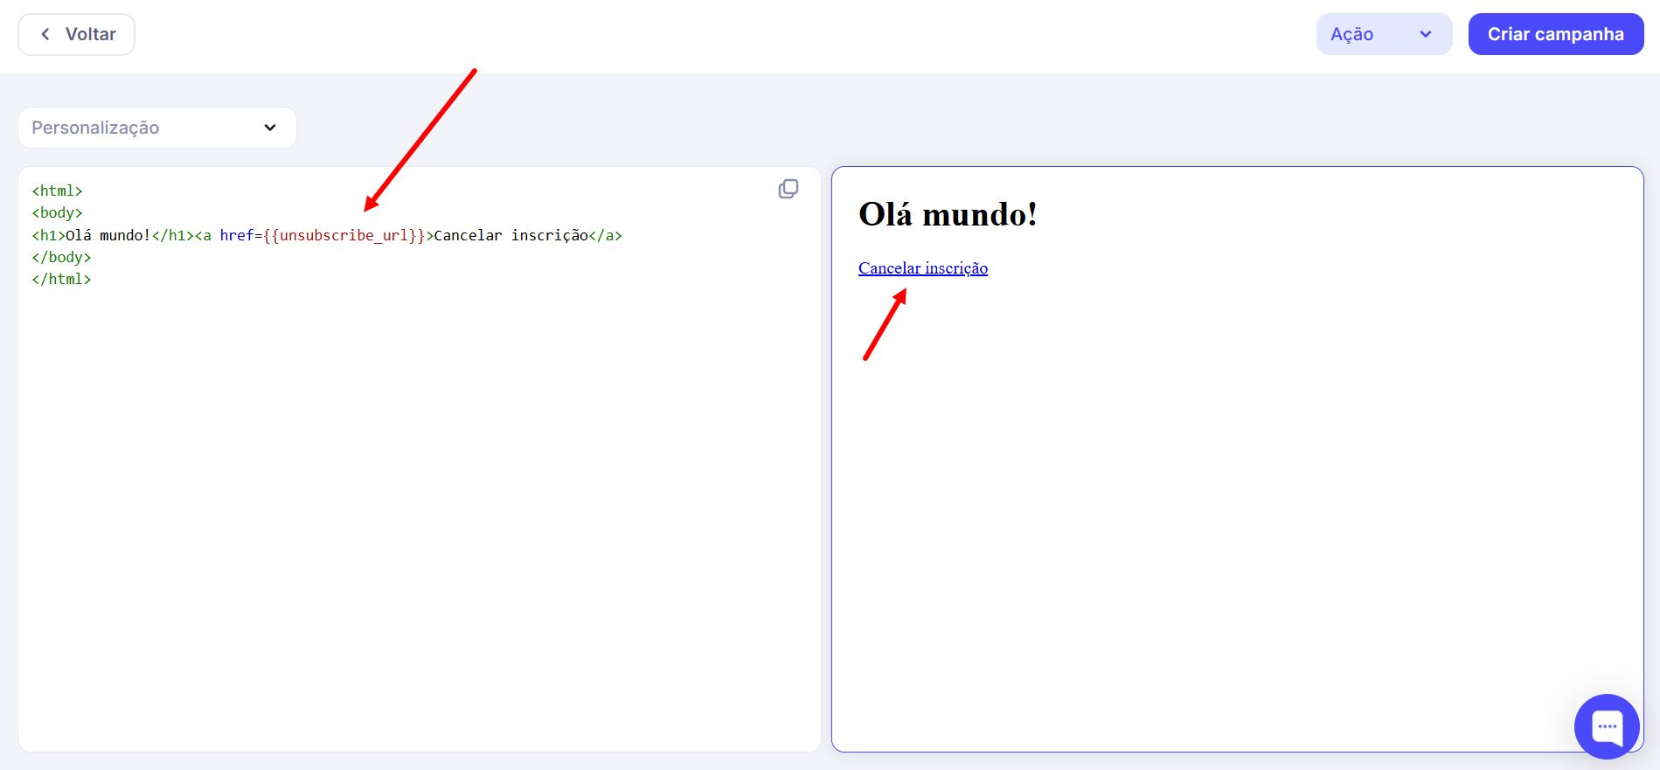Viewport: 1660px width, 770px height.
Task: Click the href attribute in the code
Action: point(236,235)
